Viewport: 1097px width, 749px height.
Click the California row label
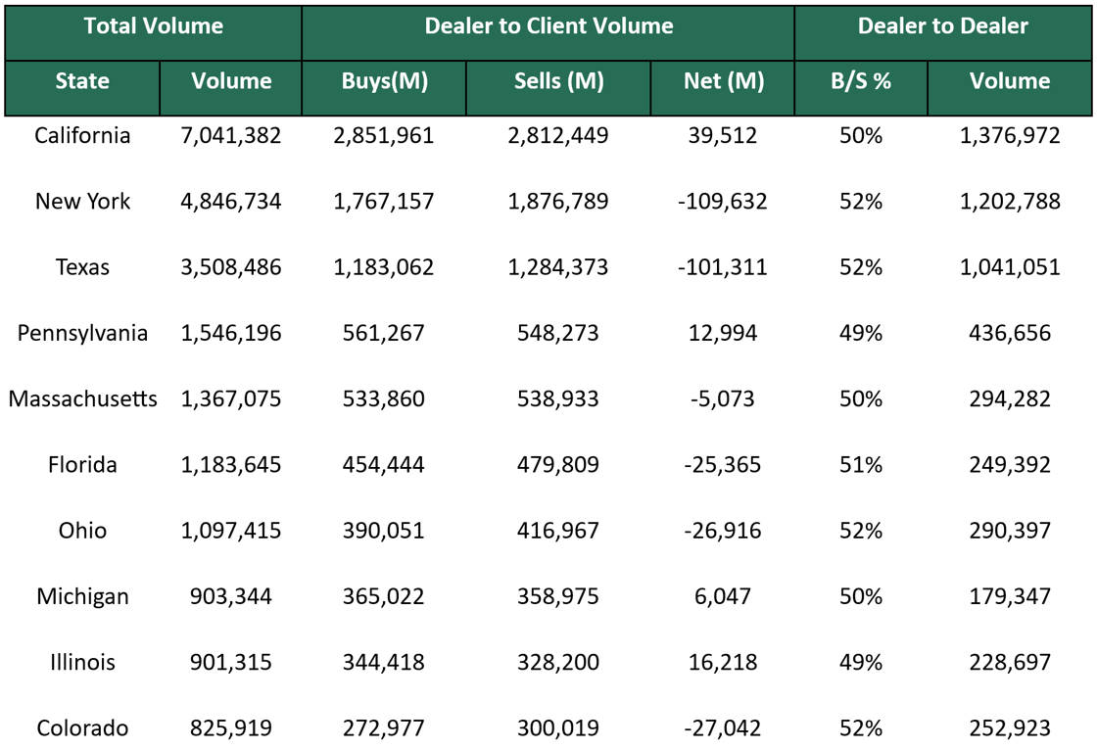tap(82, 136)
